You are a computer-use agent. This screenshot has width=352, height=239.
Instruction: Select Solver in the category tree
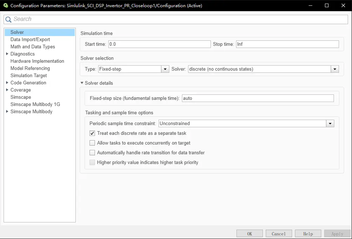point(40,32)
